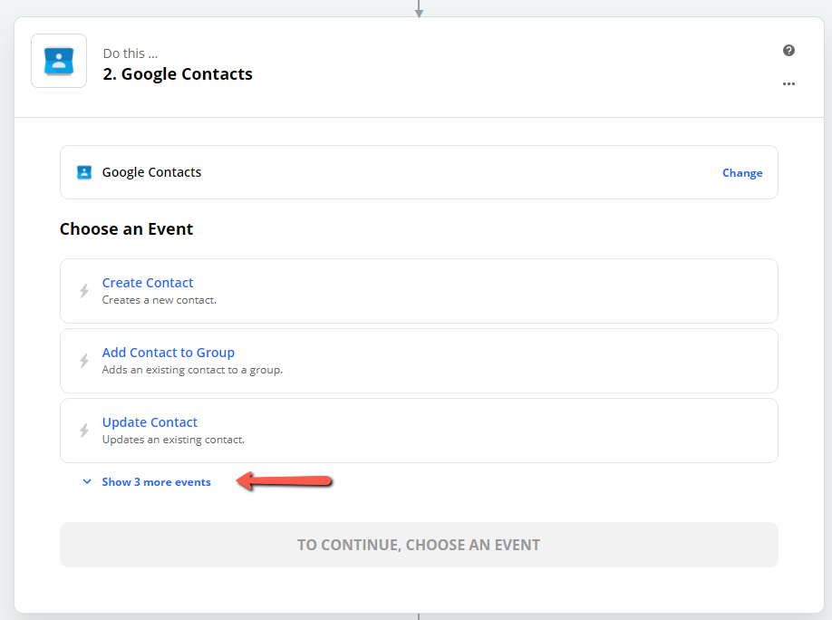Click the 'Creates a new contact' description
Screen dimensions: 832x620
(160, 300)
